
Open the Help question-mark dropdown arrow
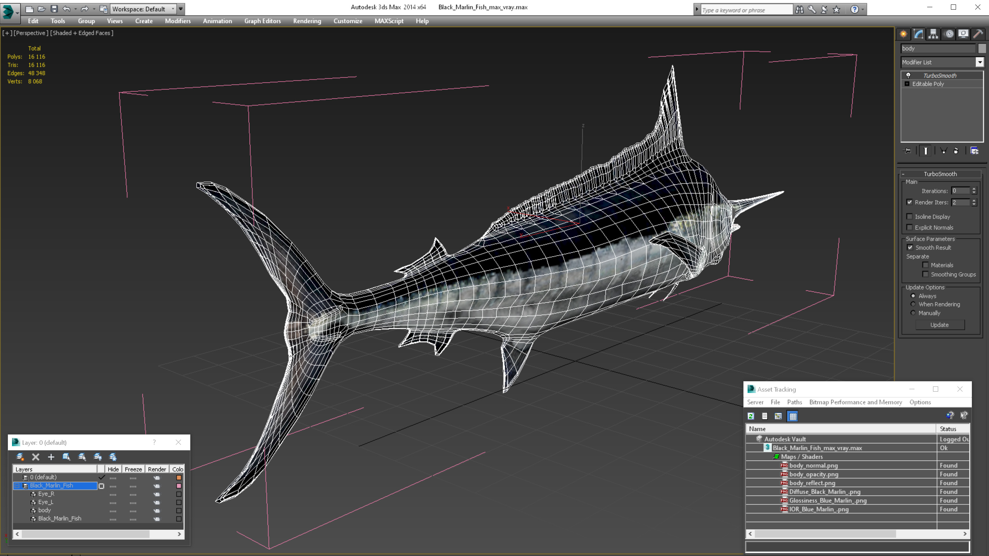pos(863,9)
